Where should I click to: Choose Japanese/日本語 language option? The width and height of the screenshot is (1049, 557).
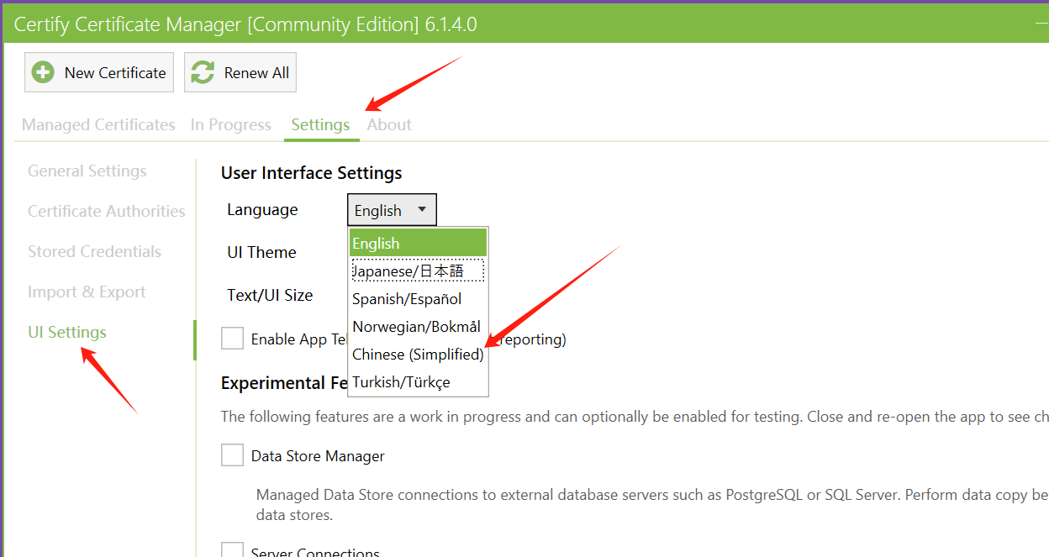tap(418, 271)
